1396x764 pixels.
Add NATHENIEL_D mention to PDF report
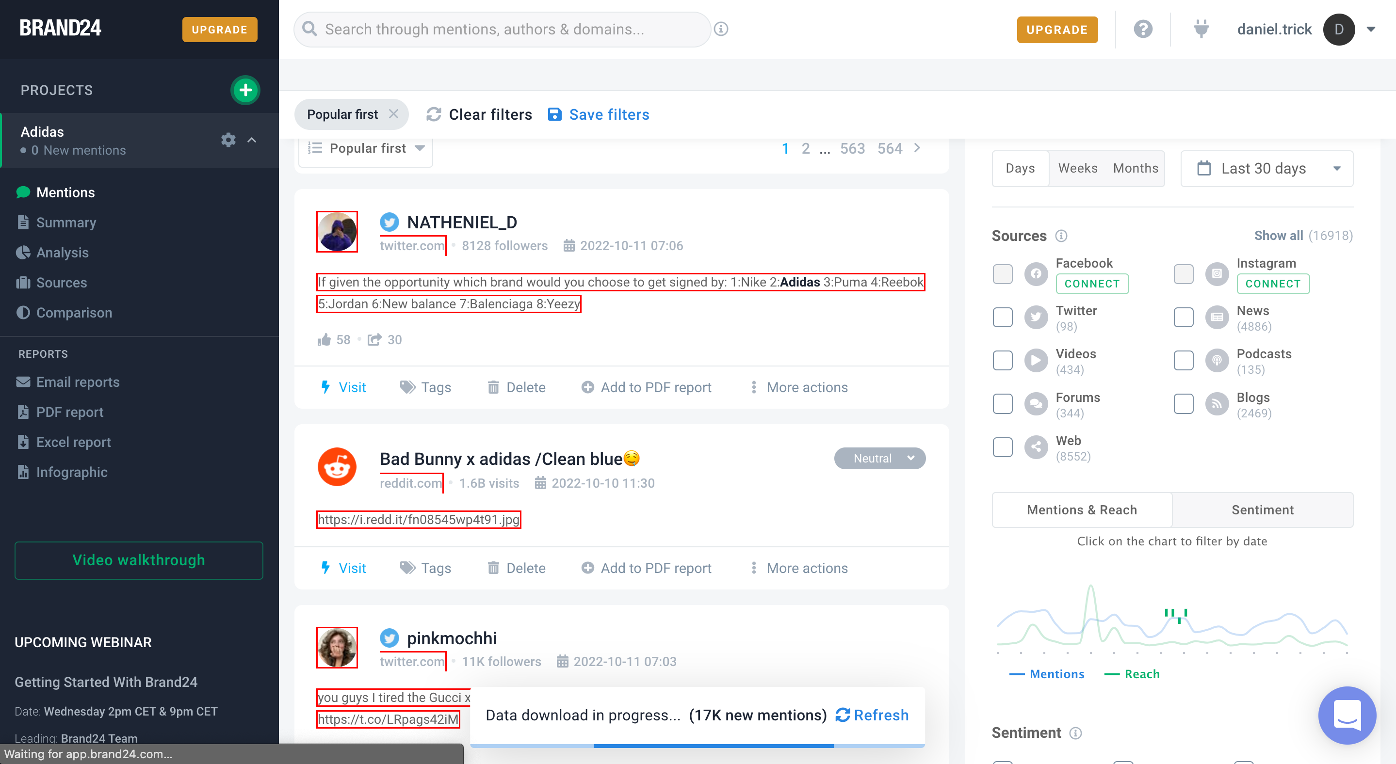646,387
